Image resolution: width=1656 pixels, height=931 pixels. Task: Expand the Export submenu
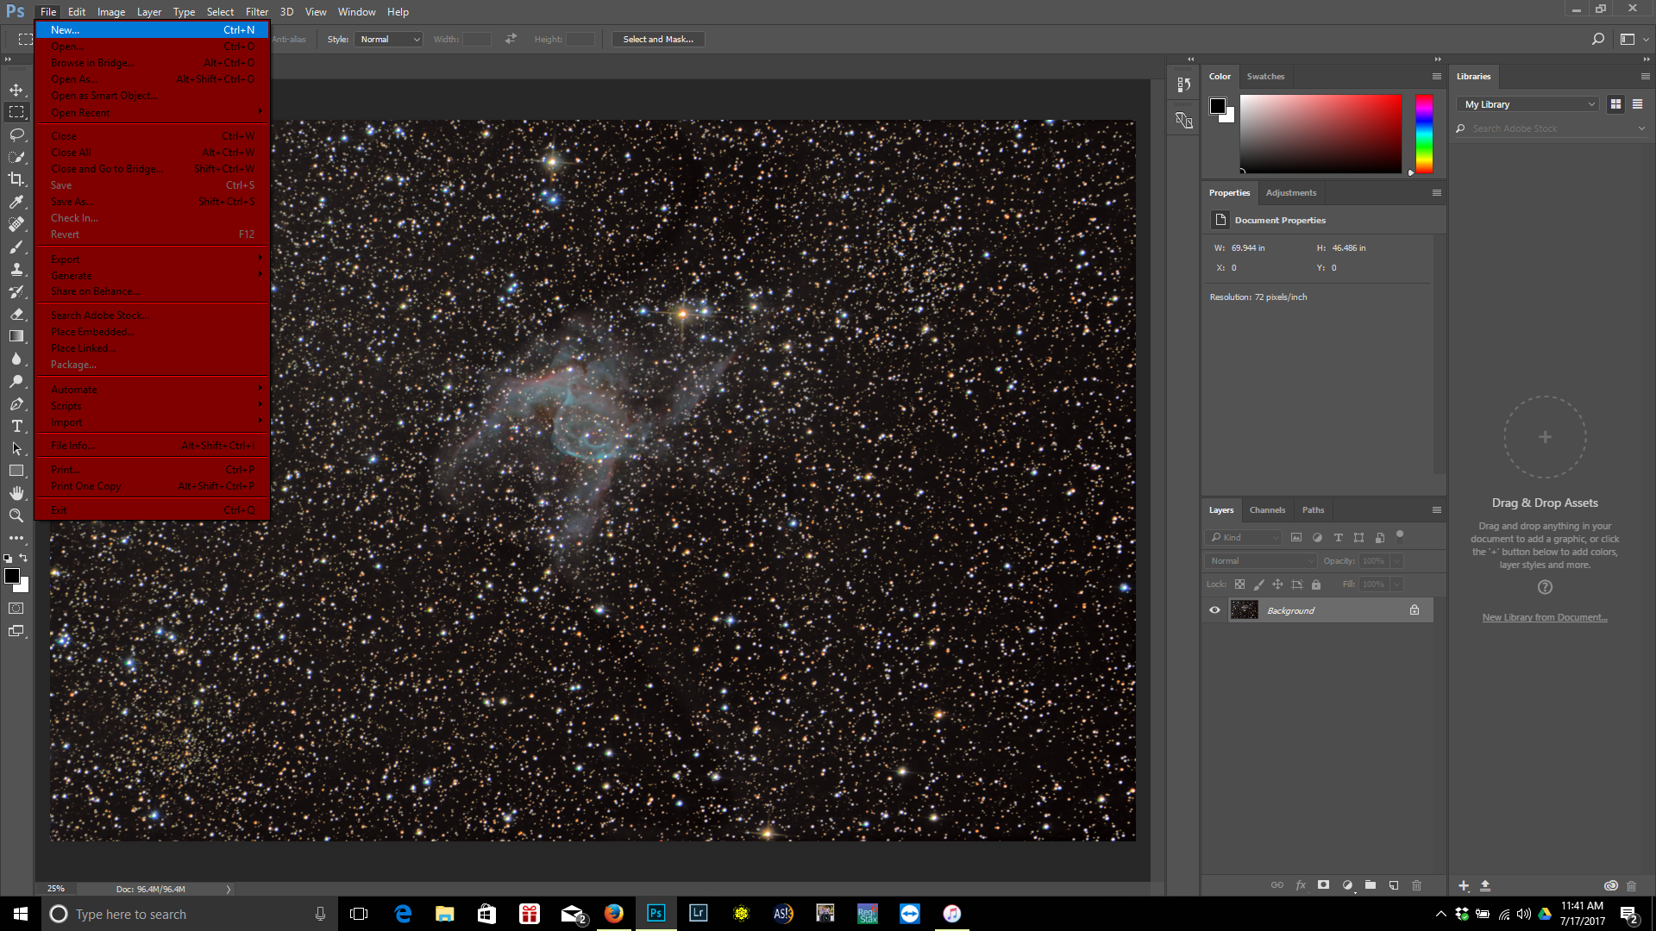click(153, 259)
